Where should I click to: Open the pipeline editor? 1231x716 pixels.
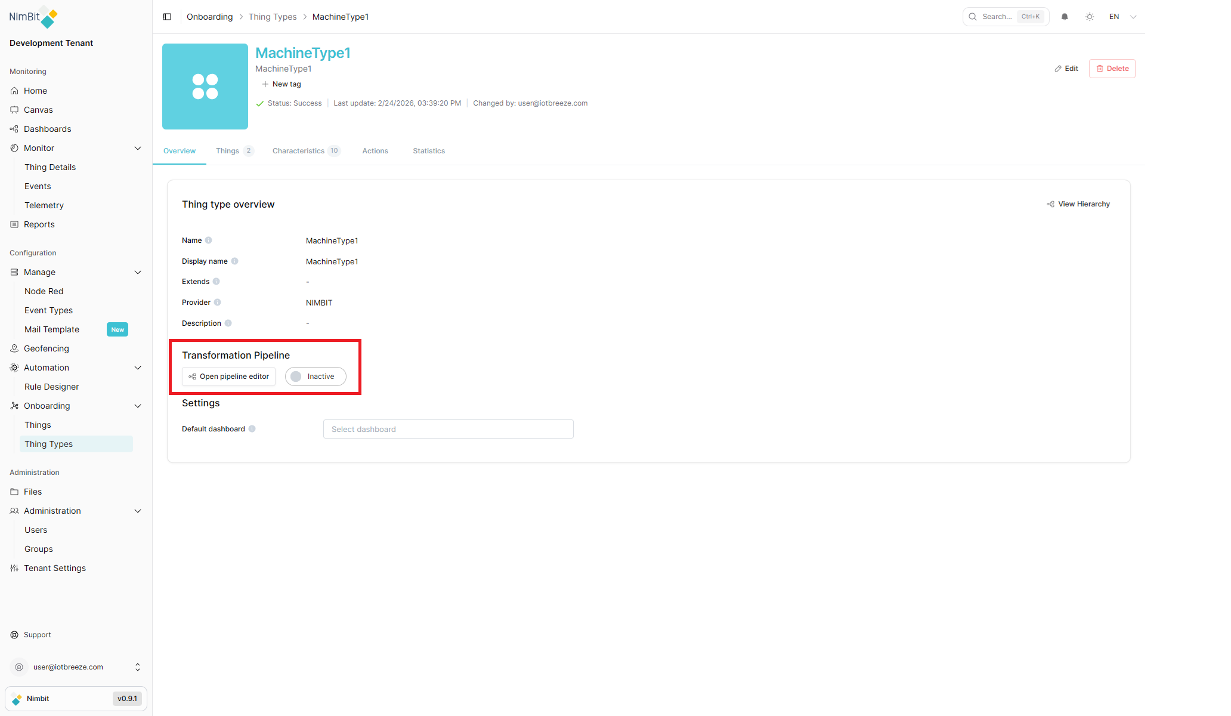[x=228, y=376]
